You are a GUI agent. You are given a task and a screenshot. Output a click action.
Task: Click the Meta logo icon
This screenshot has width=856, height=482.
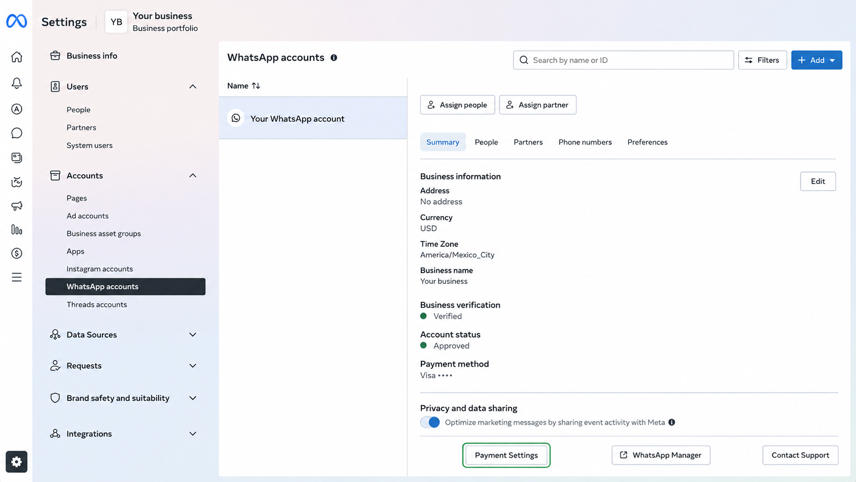pyautogui.click(x=16, y=21)
